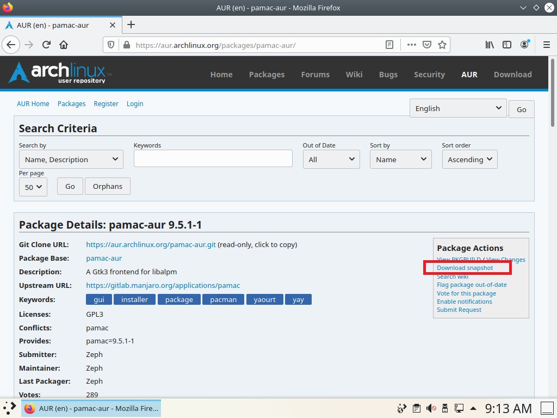Open the Wiki nav item
Screen dimensions: 557x418
(354, 75)
